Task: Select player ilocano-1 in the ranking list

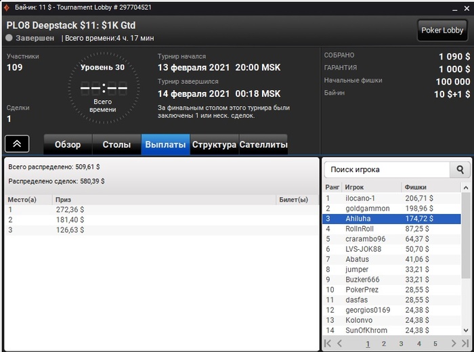Action: coord(392,198)
